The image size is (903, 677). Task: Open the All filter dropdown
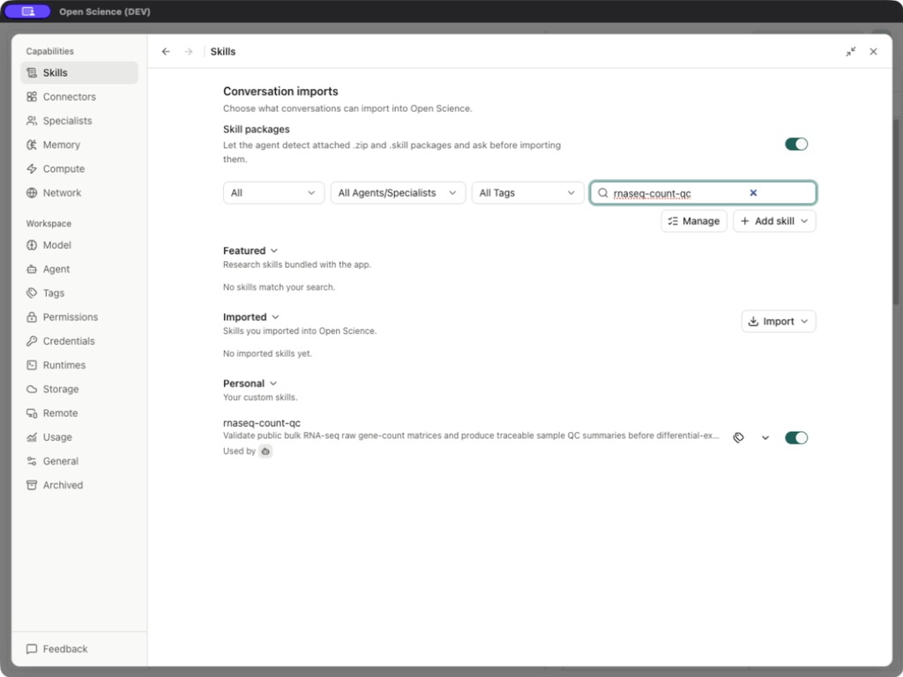[273, 193]
